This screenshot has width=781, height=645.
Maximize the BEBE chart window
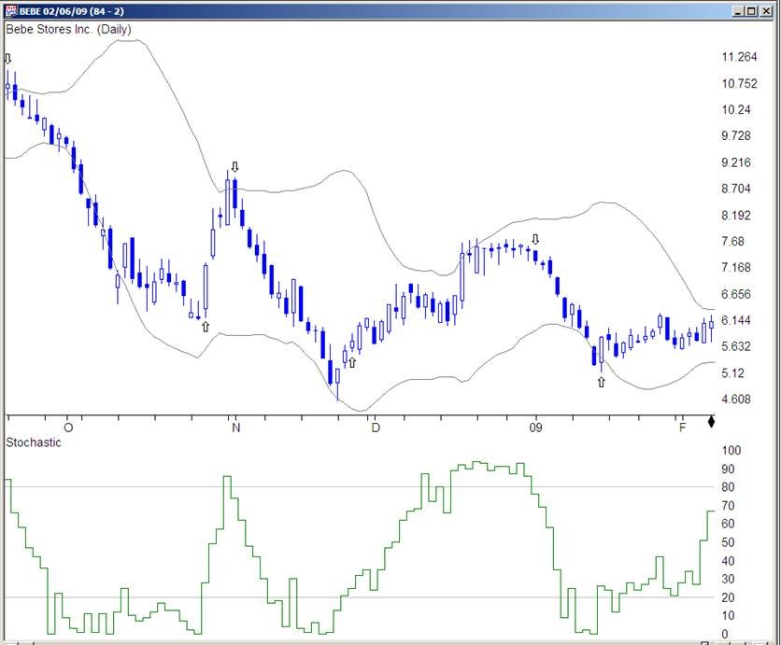point(753,10)
